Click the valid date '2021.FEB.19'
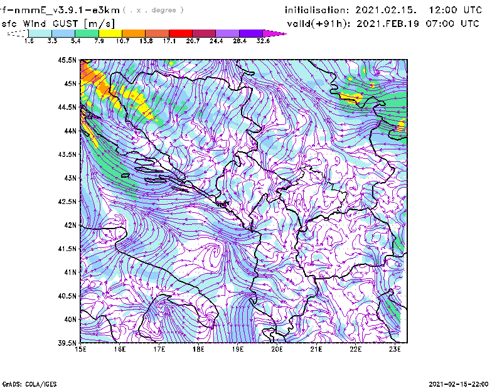The image size is (502, 388). (x=388, y=24)
